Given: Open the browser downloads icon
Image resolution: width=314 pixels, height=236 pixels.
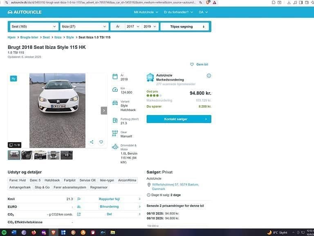Looking at the screenshot, I should point(289,2).
